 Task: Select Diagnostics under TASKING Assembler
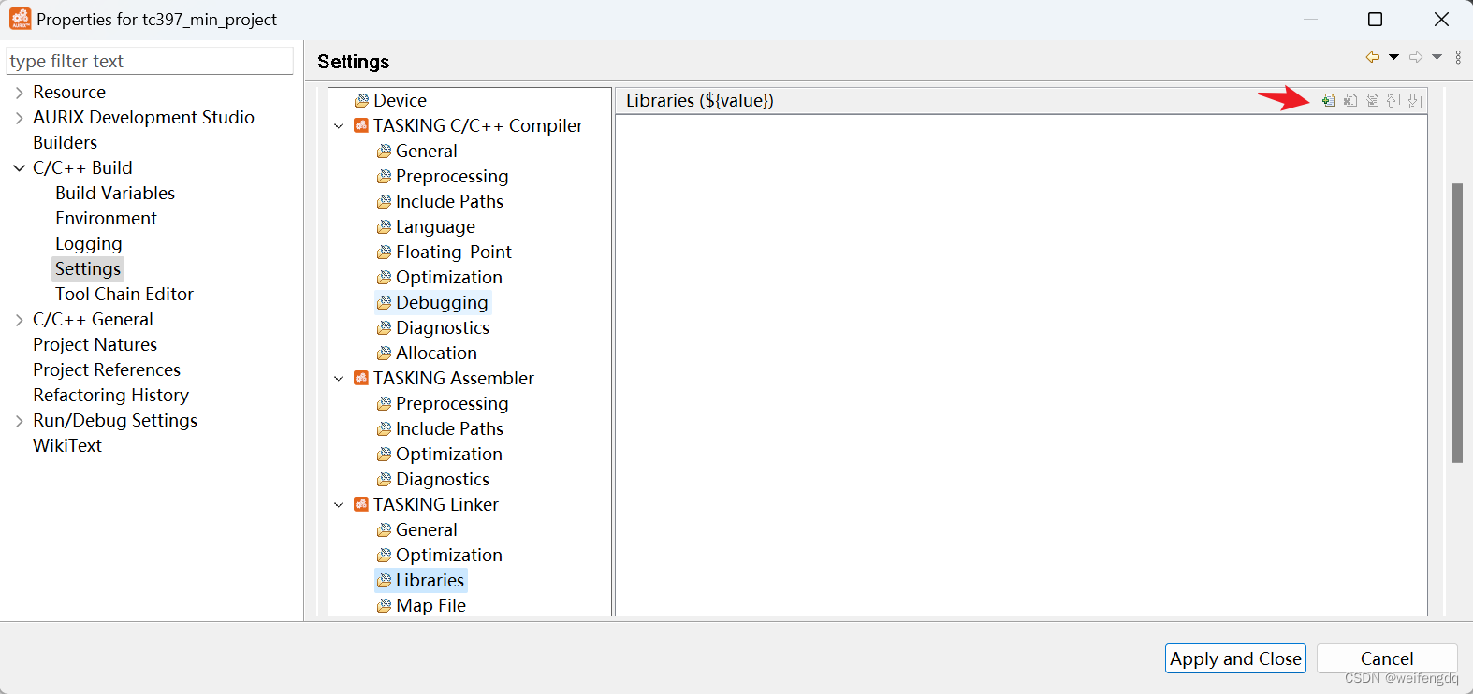tap(443, 479)
